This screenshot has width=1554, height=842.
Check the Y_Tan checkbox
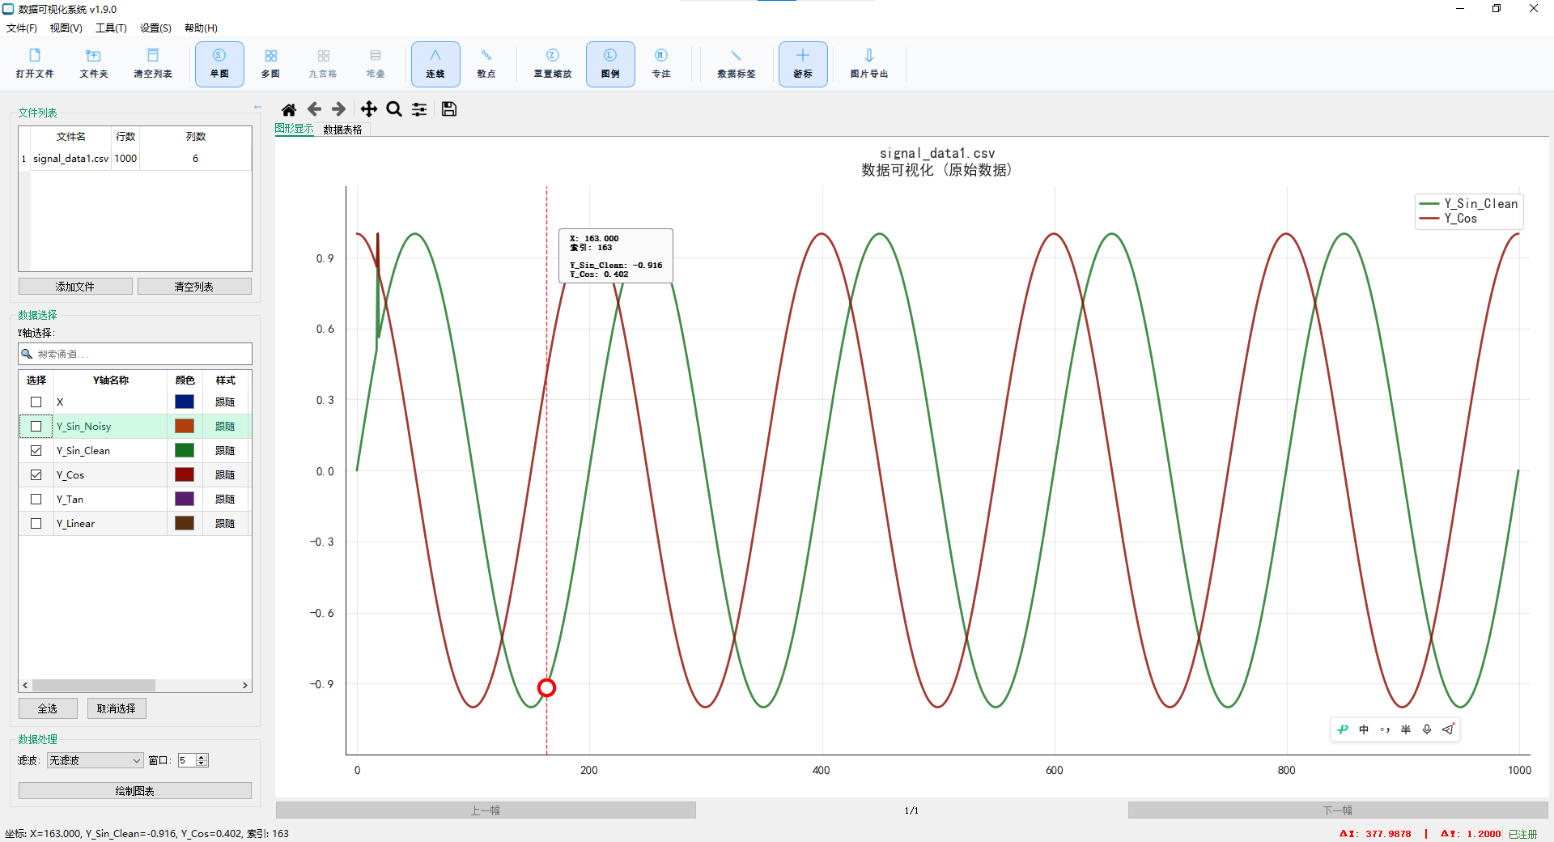pos(36,500)
